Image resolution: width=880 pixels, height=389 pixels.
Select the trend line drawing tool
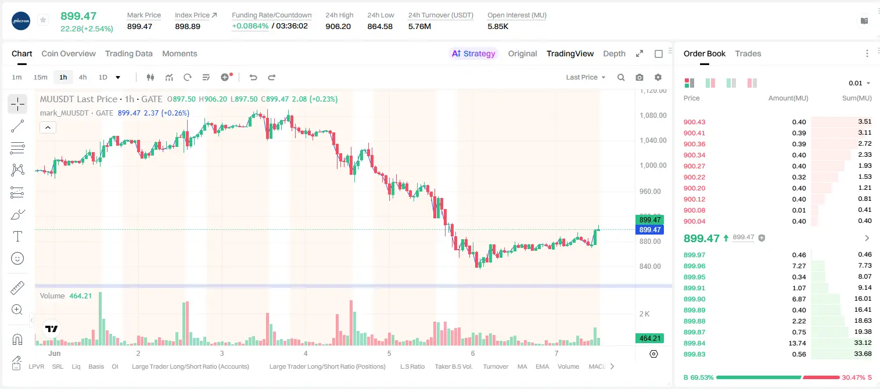(17, 126)
